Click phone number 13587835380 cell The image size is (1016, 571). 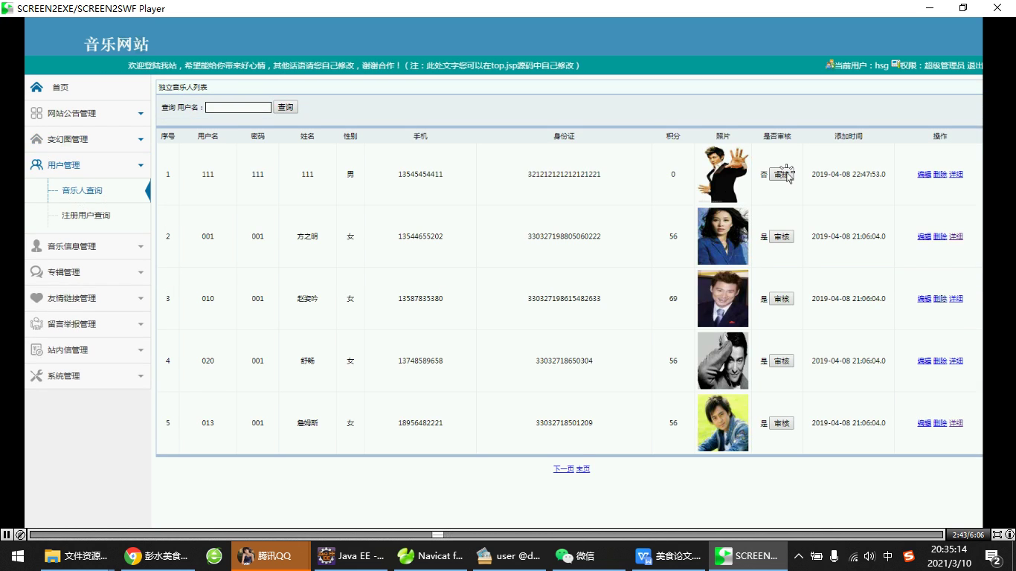420,299
